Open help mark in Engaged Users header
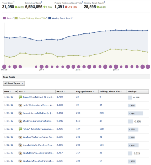151x165 pixels. pyautogui.click(x=93, y=91)
